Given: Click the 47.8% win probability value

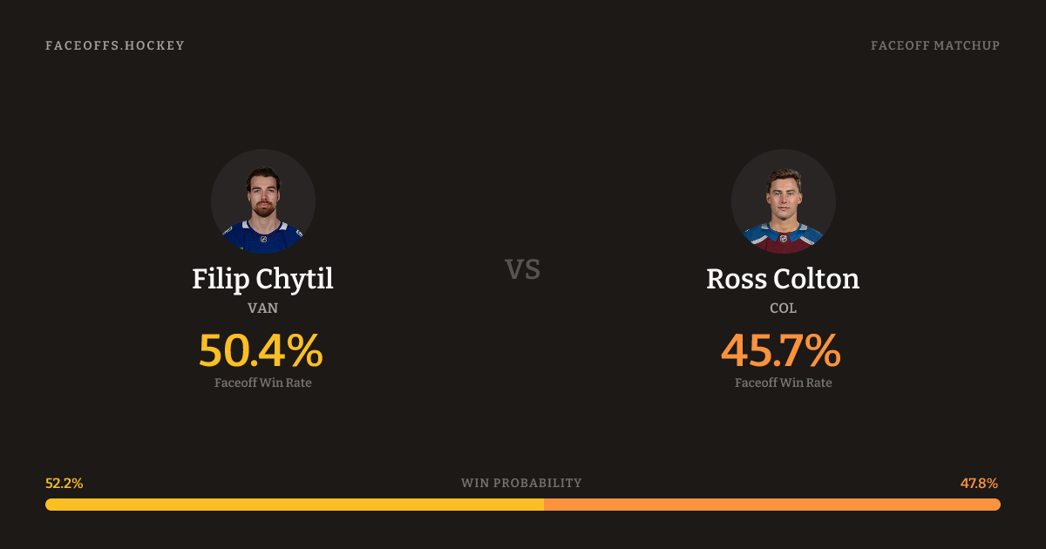Looking at the screenshot, I should coord(979,483).
